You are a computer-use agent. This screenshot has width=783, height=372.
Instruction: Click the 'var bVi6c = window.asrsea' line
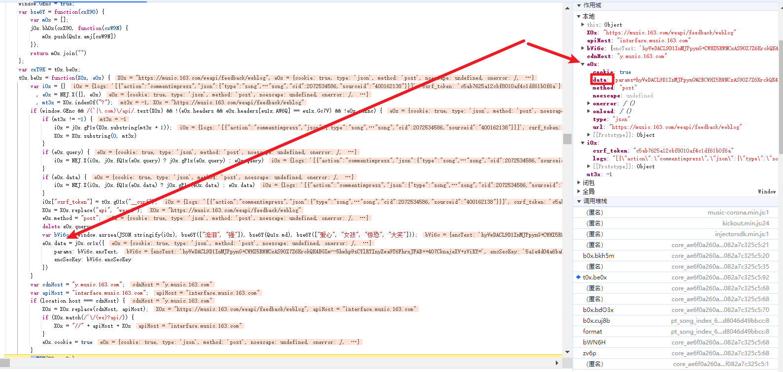(x=230, y=235)
